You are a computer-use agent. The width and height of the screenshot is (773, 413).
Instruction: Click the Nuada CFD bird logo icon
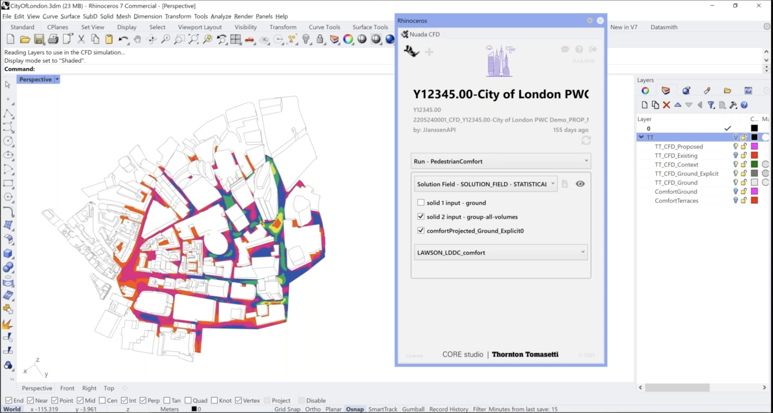(x=411, y=51)
